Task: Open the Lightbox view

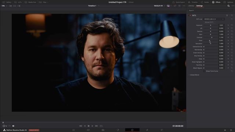Action: pos(228,2)
